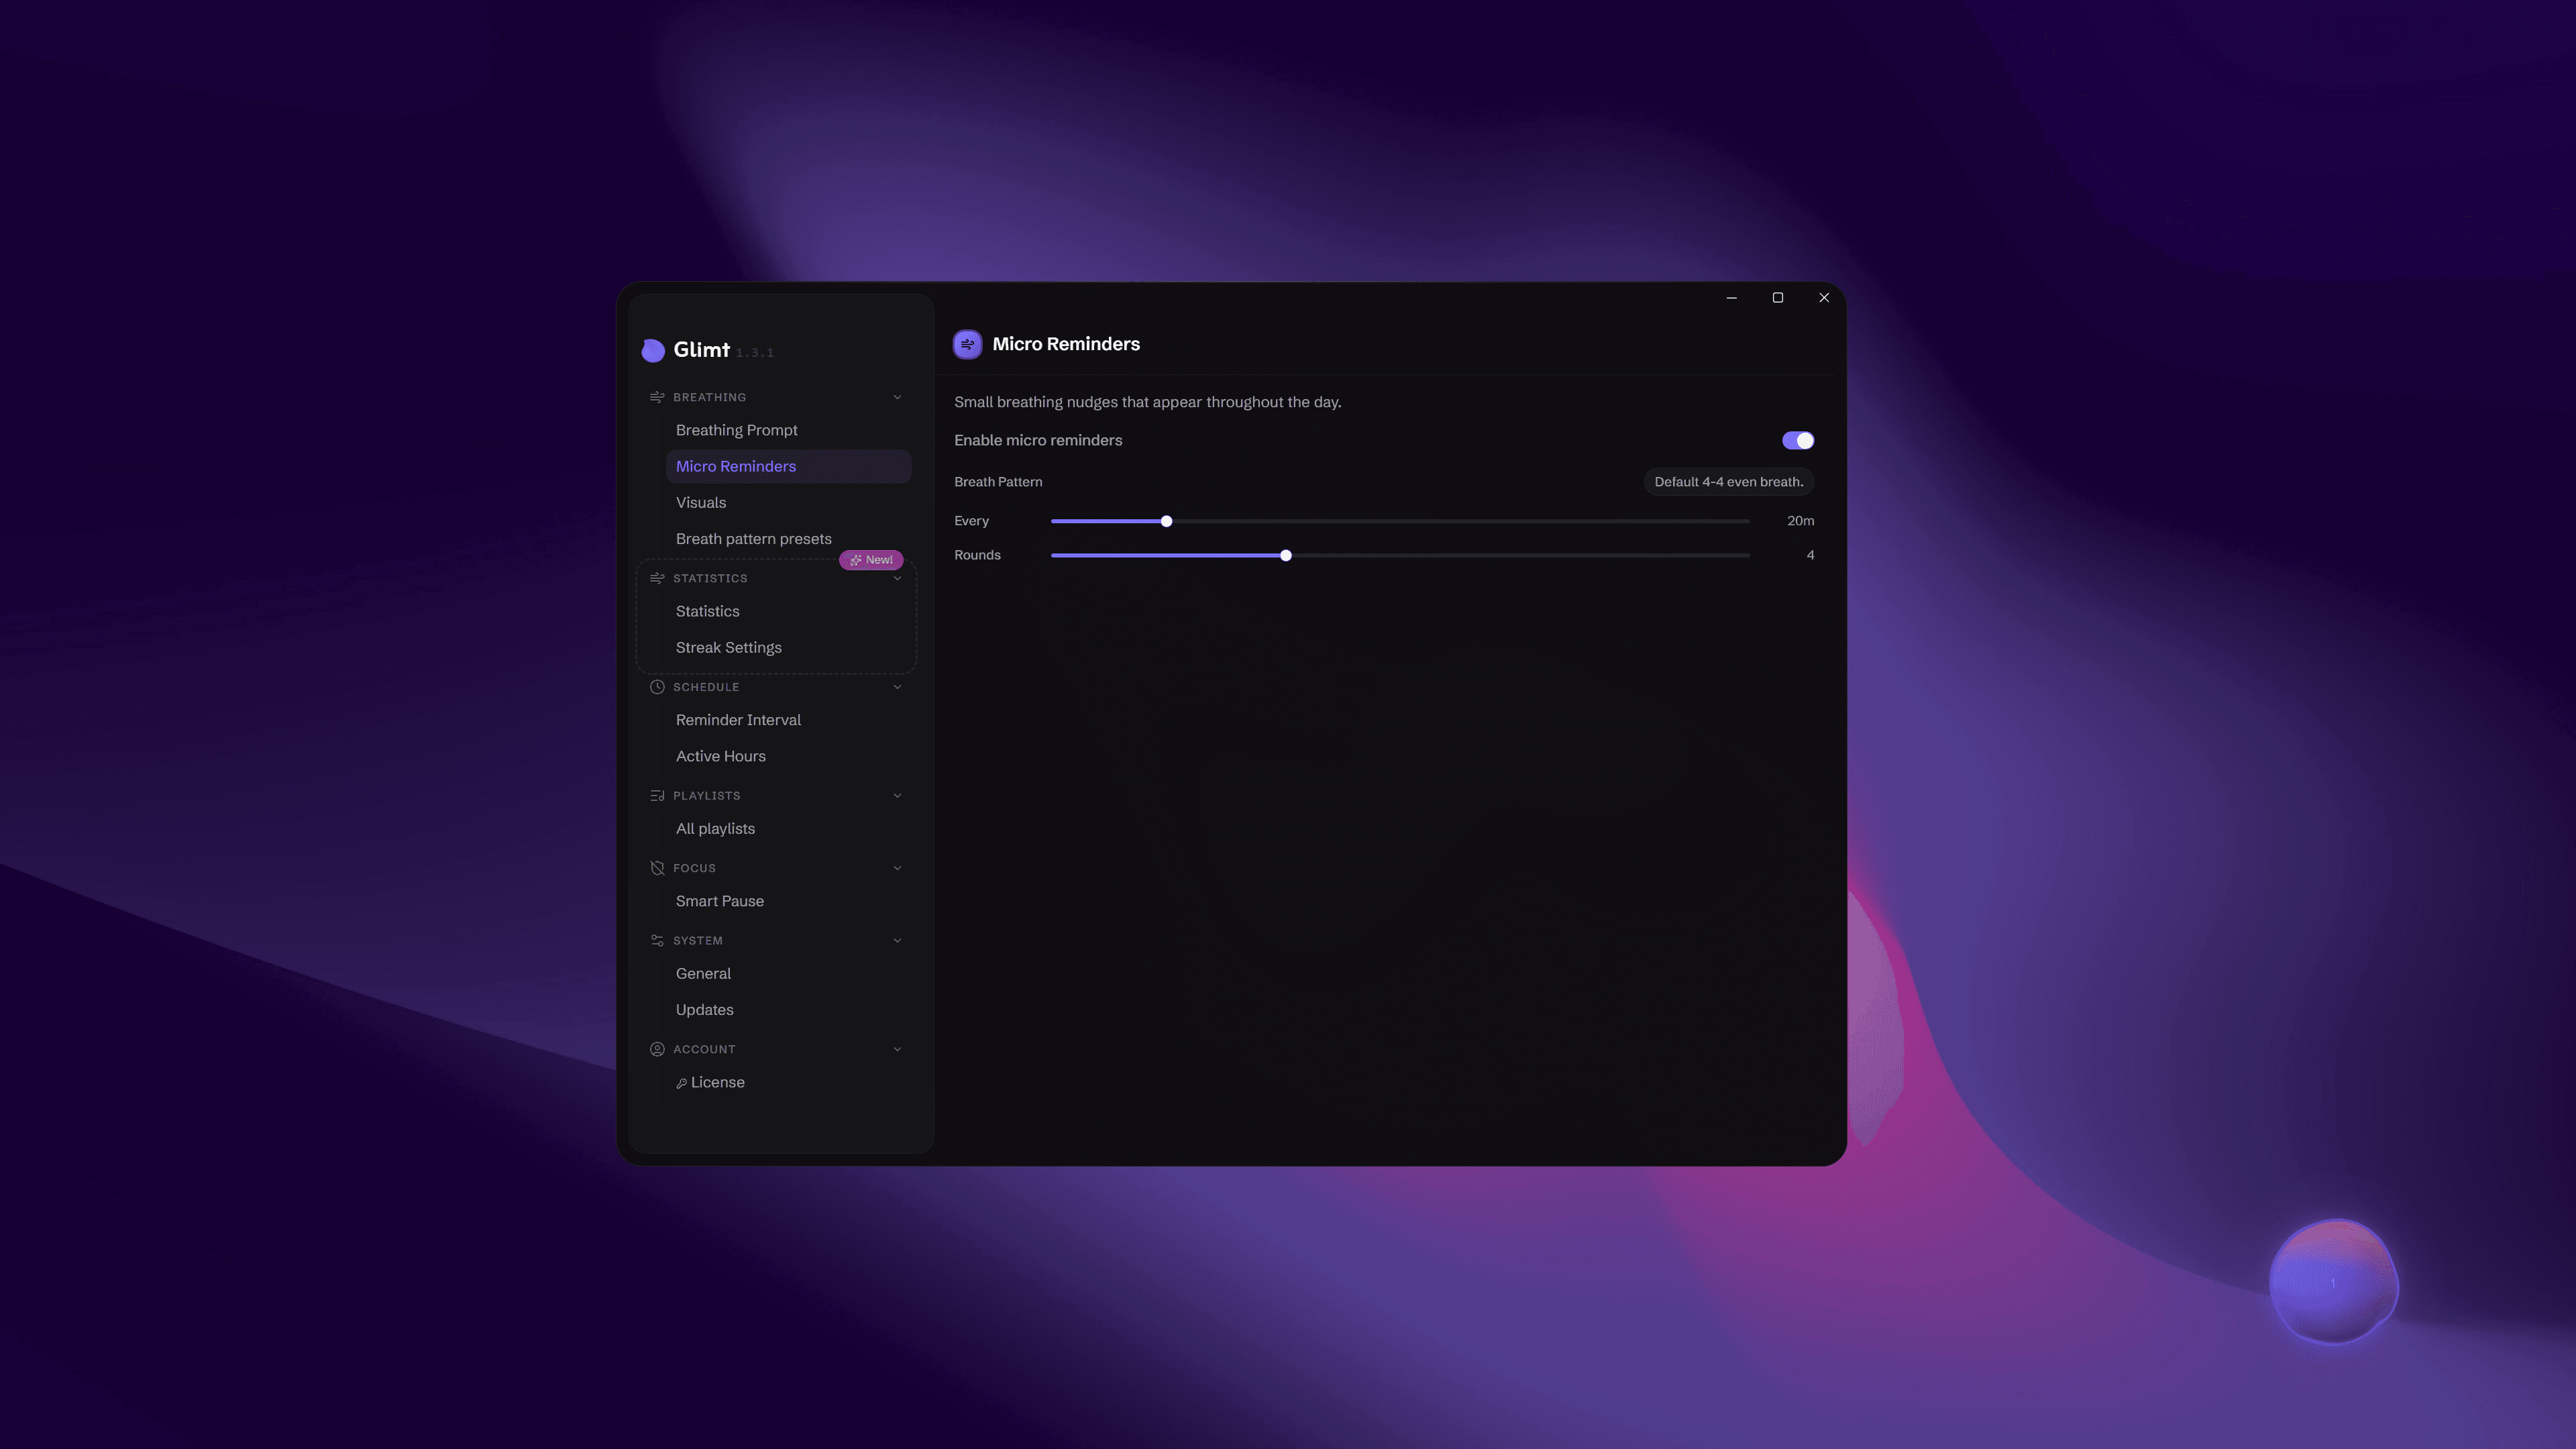Click the Micro Reminders header icon
Viewport: 2576px width, 1449px height.
pyautogui.click(x=967, y=344)
